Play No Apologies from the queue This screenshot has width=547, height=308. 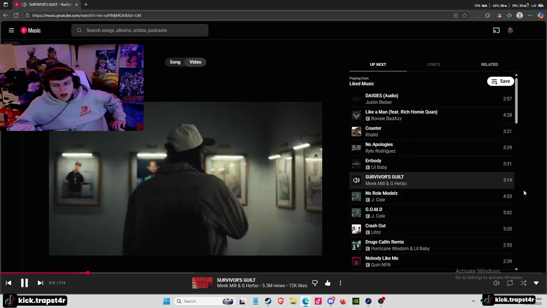tap(432, 148)
